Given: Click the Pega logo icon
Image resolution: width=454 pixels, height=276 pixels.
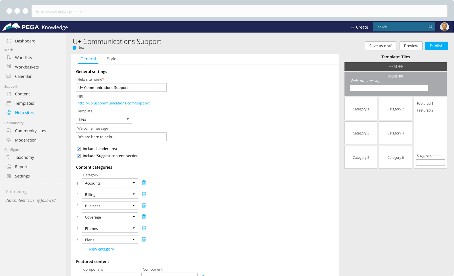Looking at the screenshot, I should [x=11, y=27].
